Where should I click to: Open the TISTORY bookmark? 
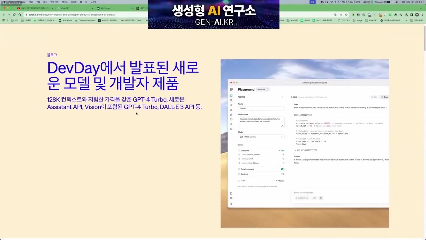coord(343,20)
